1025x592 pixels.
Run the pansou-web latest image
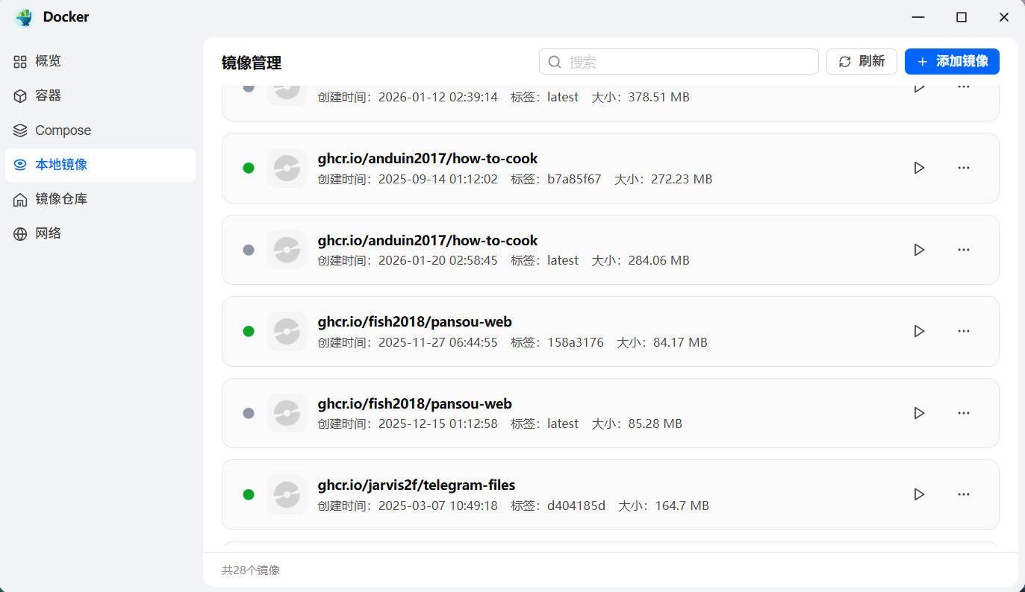click(x=919, y=413)
